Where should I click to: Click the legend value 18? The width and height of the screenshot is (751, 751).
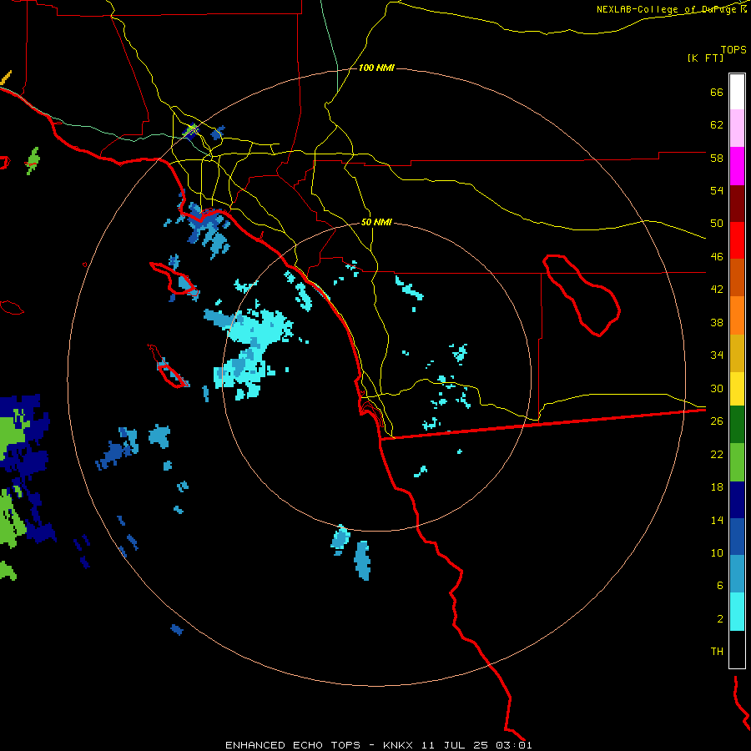pyautogui.click(x=717, y=487)
